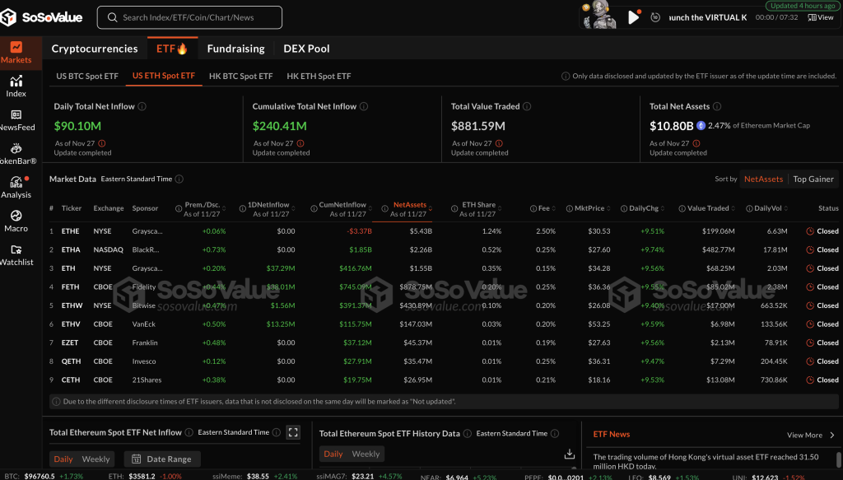Open the Markets sidebar section
Screen dimensions: 843x480
point(16,54)
